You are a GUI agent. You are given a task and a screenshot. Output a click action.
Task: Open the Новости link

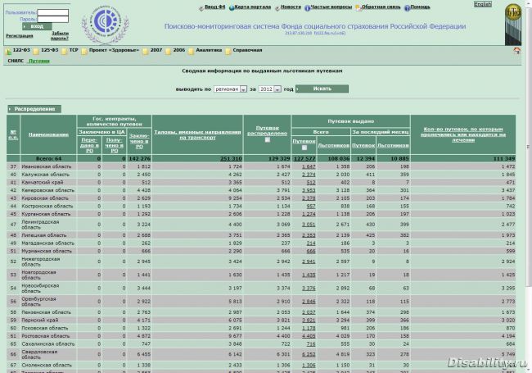tap(291, 7)
